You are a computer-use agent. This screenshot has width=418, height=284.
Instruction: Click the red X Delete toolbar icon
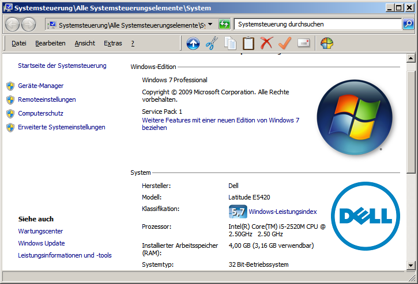coord(266,43)
